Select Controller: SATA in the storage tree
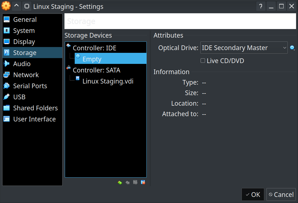The height and width of the screenshot is (203, 298). [96, 70]
